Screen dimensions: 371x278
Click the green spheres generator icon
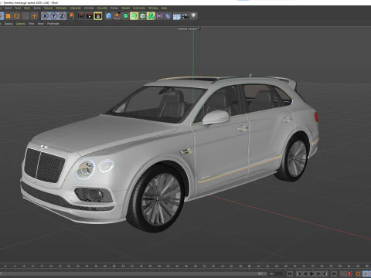click(x=151, y=16)
